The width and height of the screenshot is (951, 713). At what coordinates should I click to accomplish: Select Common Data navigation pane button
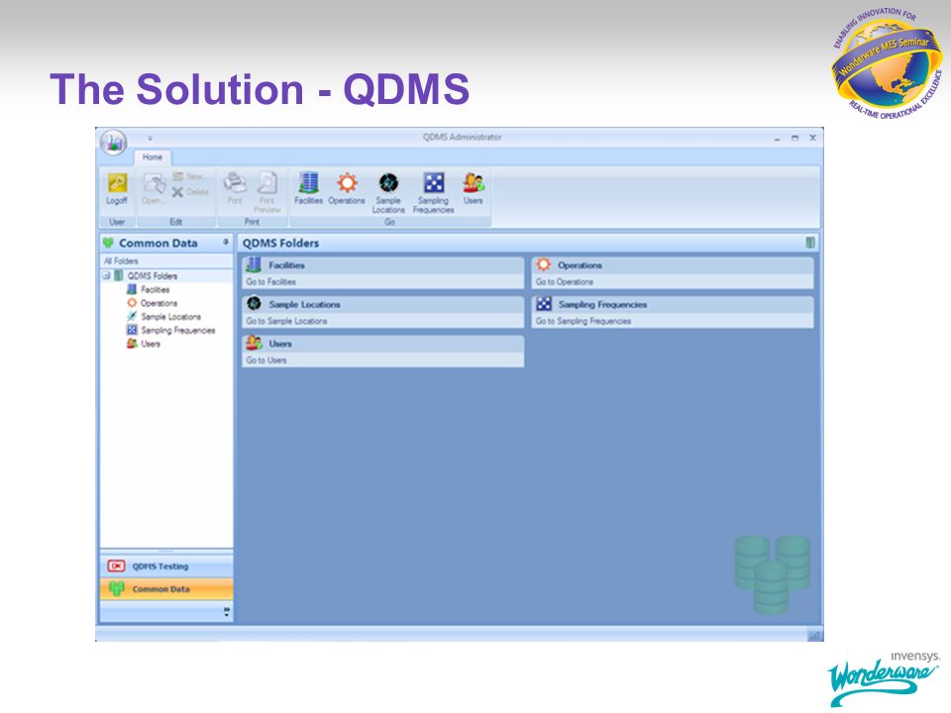[x=166, y=588]
